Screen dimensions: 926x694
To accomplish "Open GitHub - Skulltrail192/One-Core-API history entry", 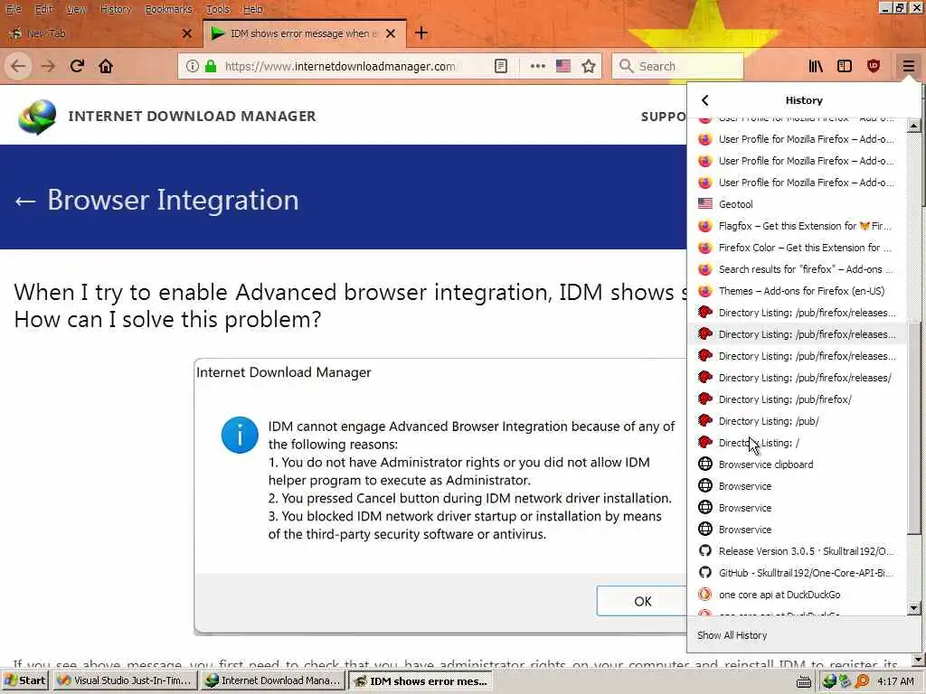I will pyautogui.click(x=798, y=573).
